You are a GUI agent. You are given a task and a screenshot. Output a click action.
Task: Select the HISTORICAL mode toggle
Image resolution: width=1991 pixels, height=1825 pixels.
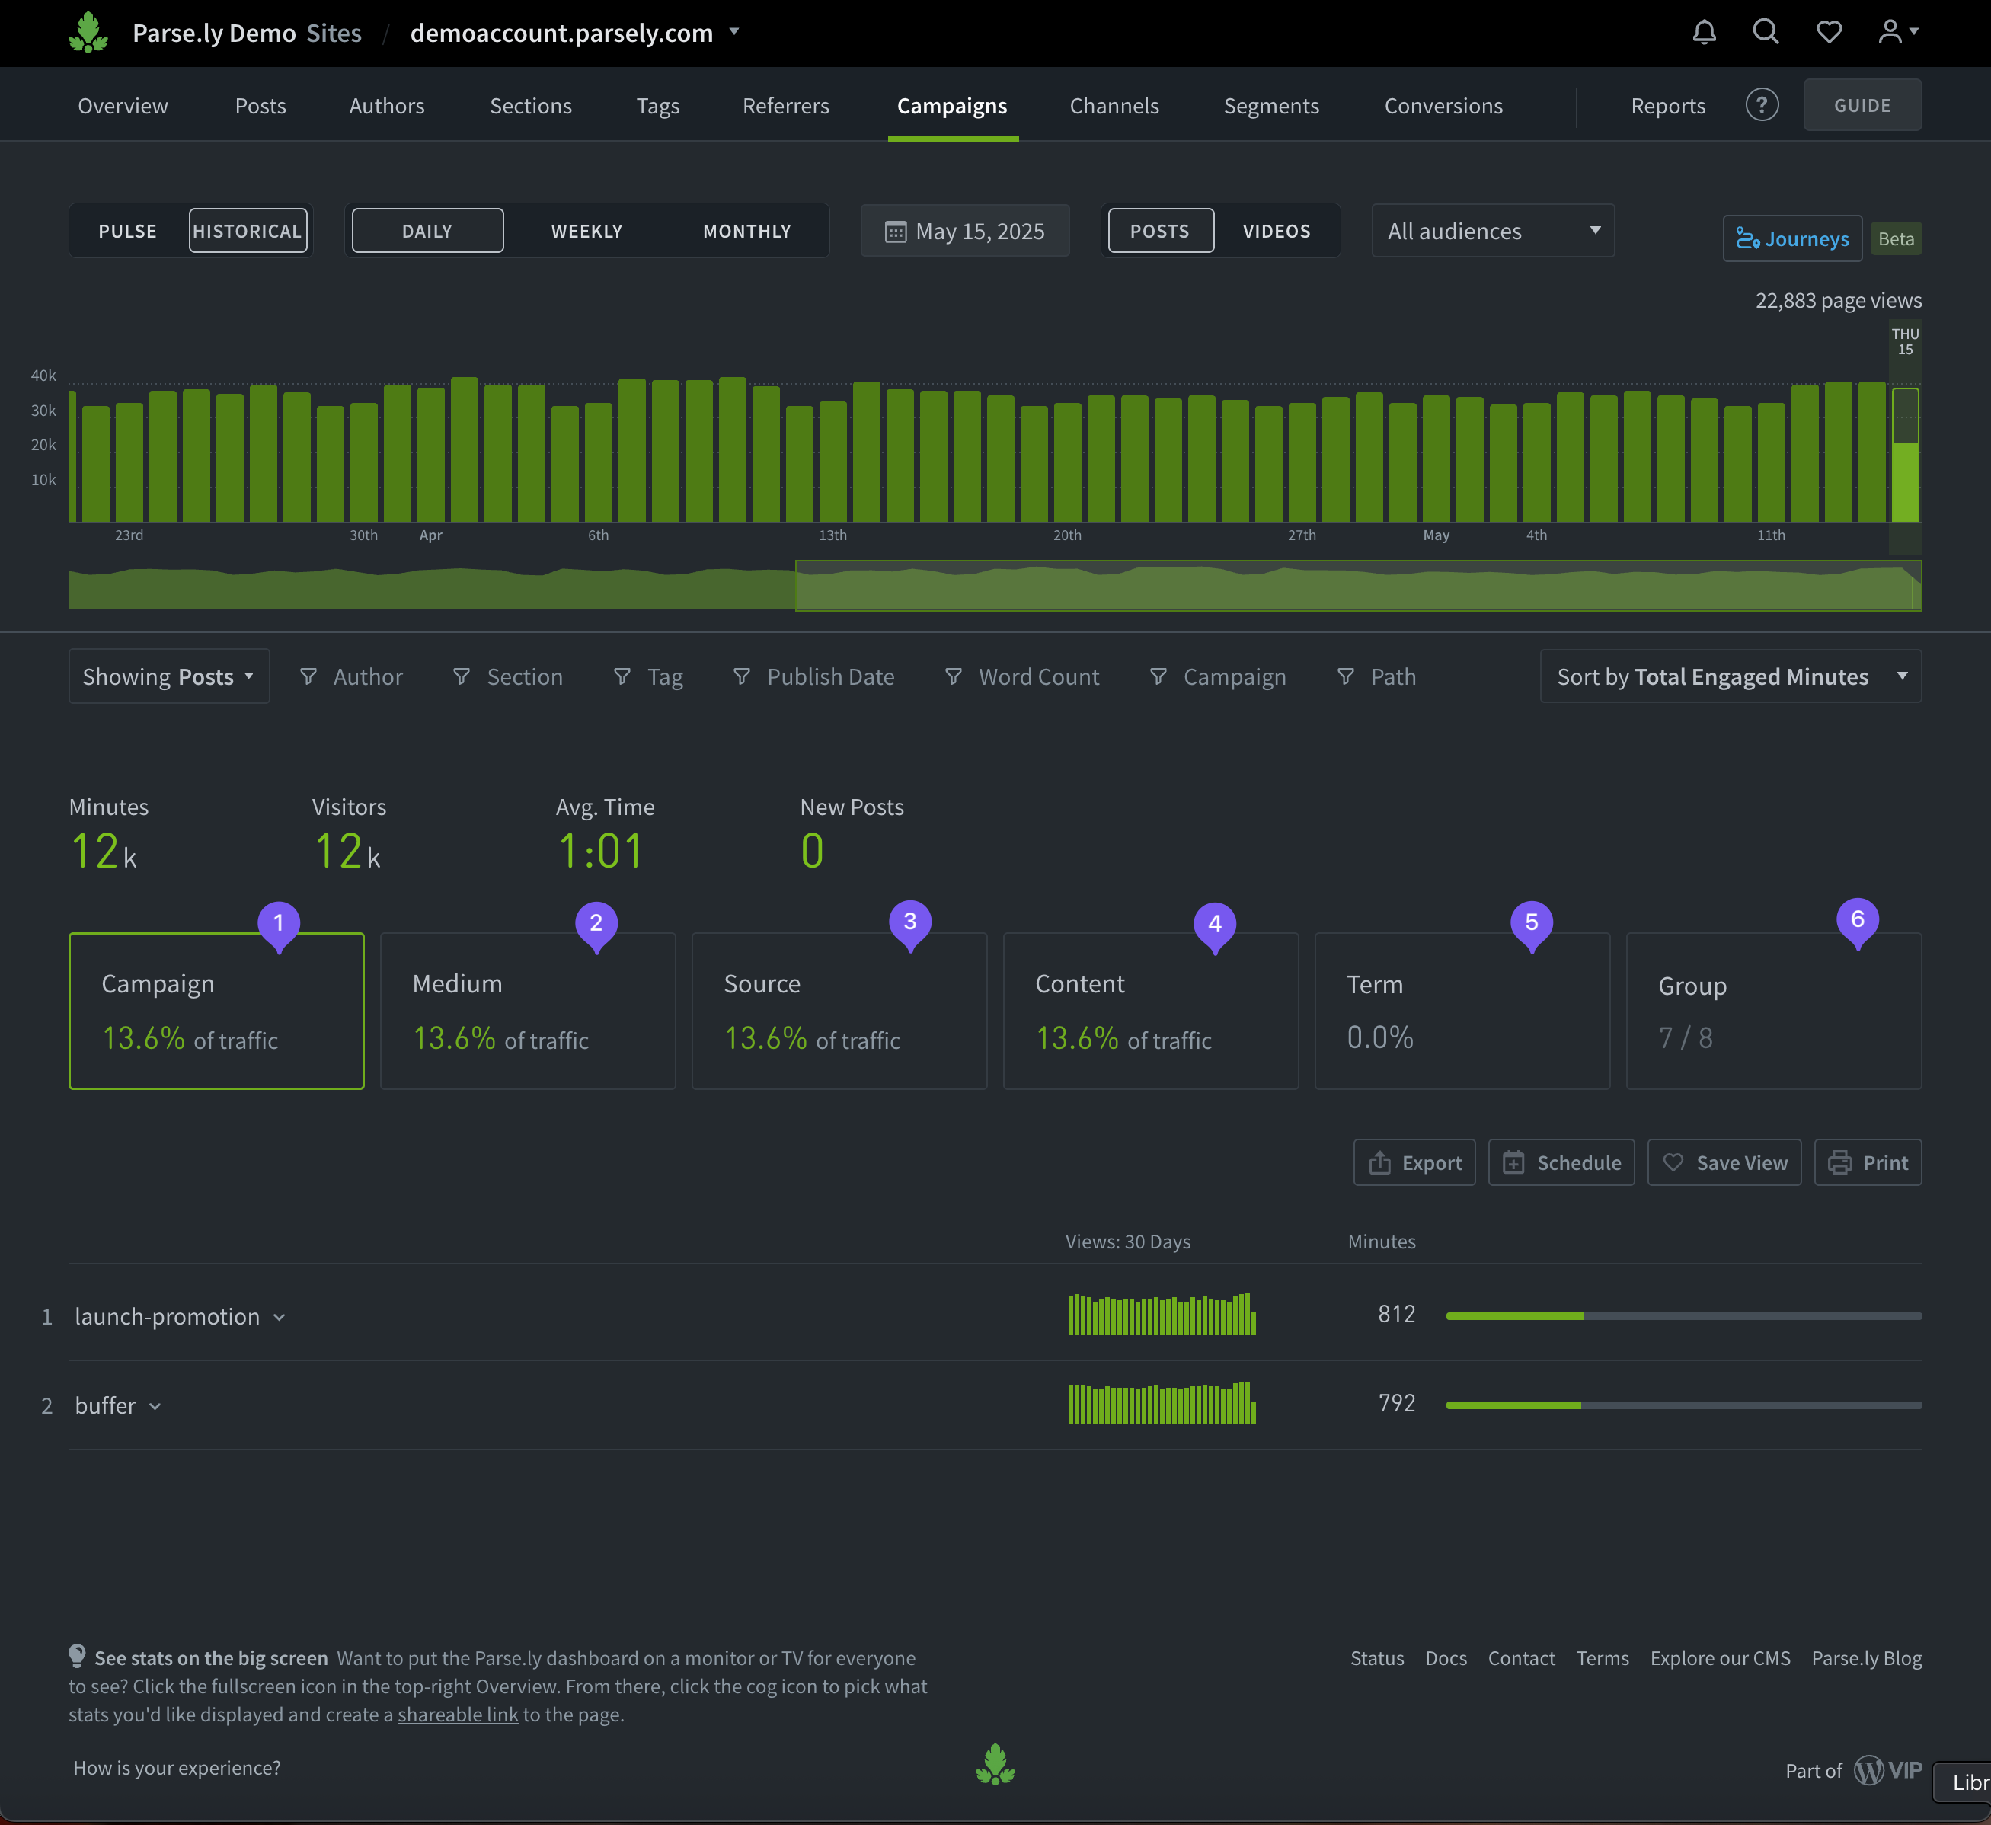click(x=248, y=231)
